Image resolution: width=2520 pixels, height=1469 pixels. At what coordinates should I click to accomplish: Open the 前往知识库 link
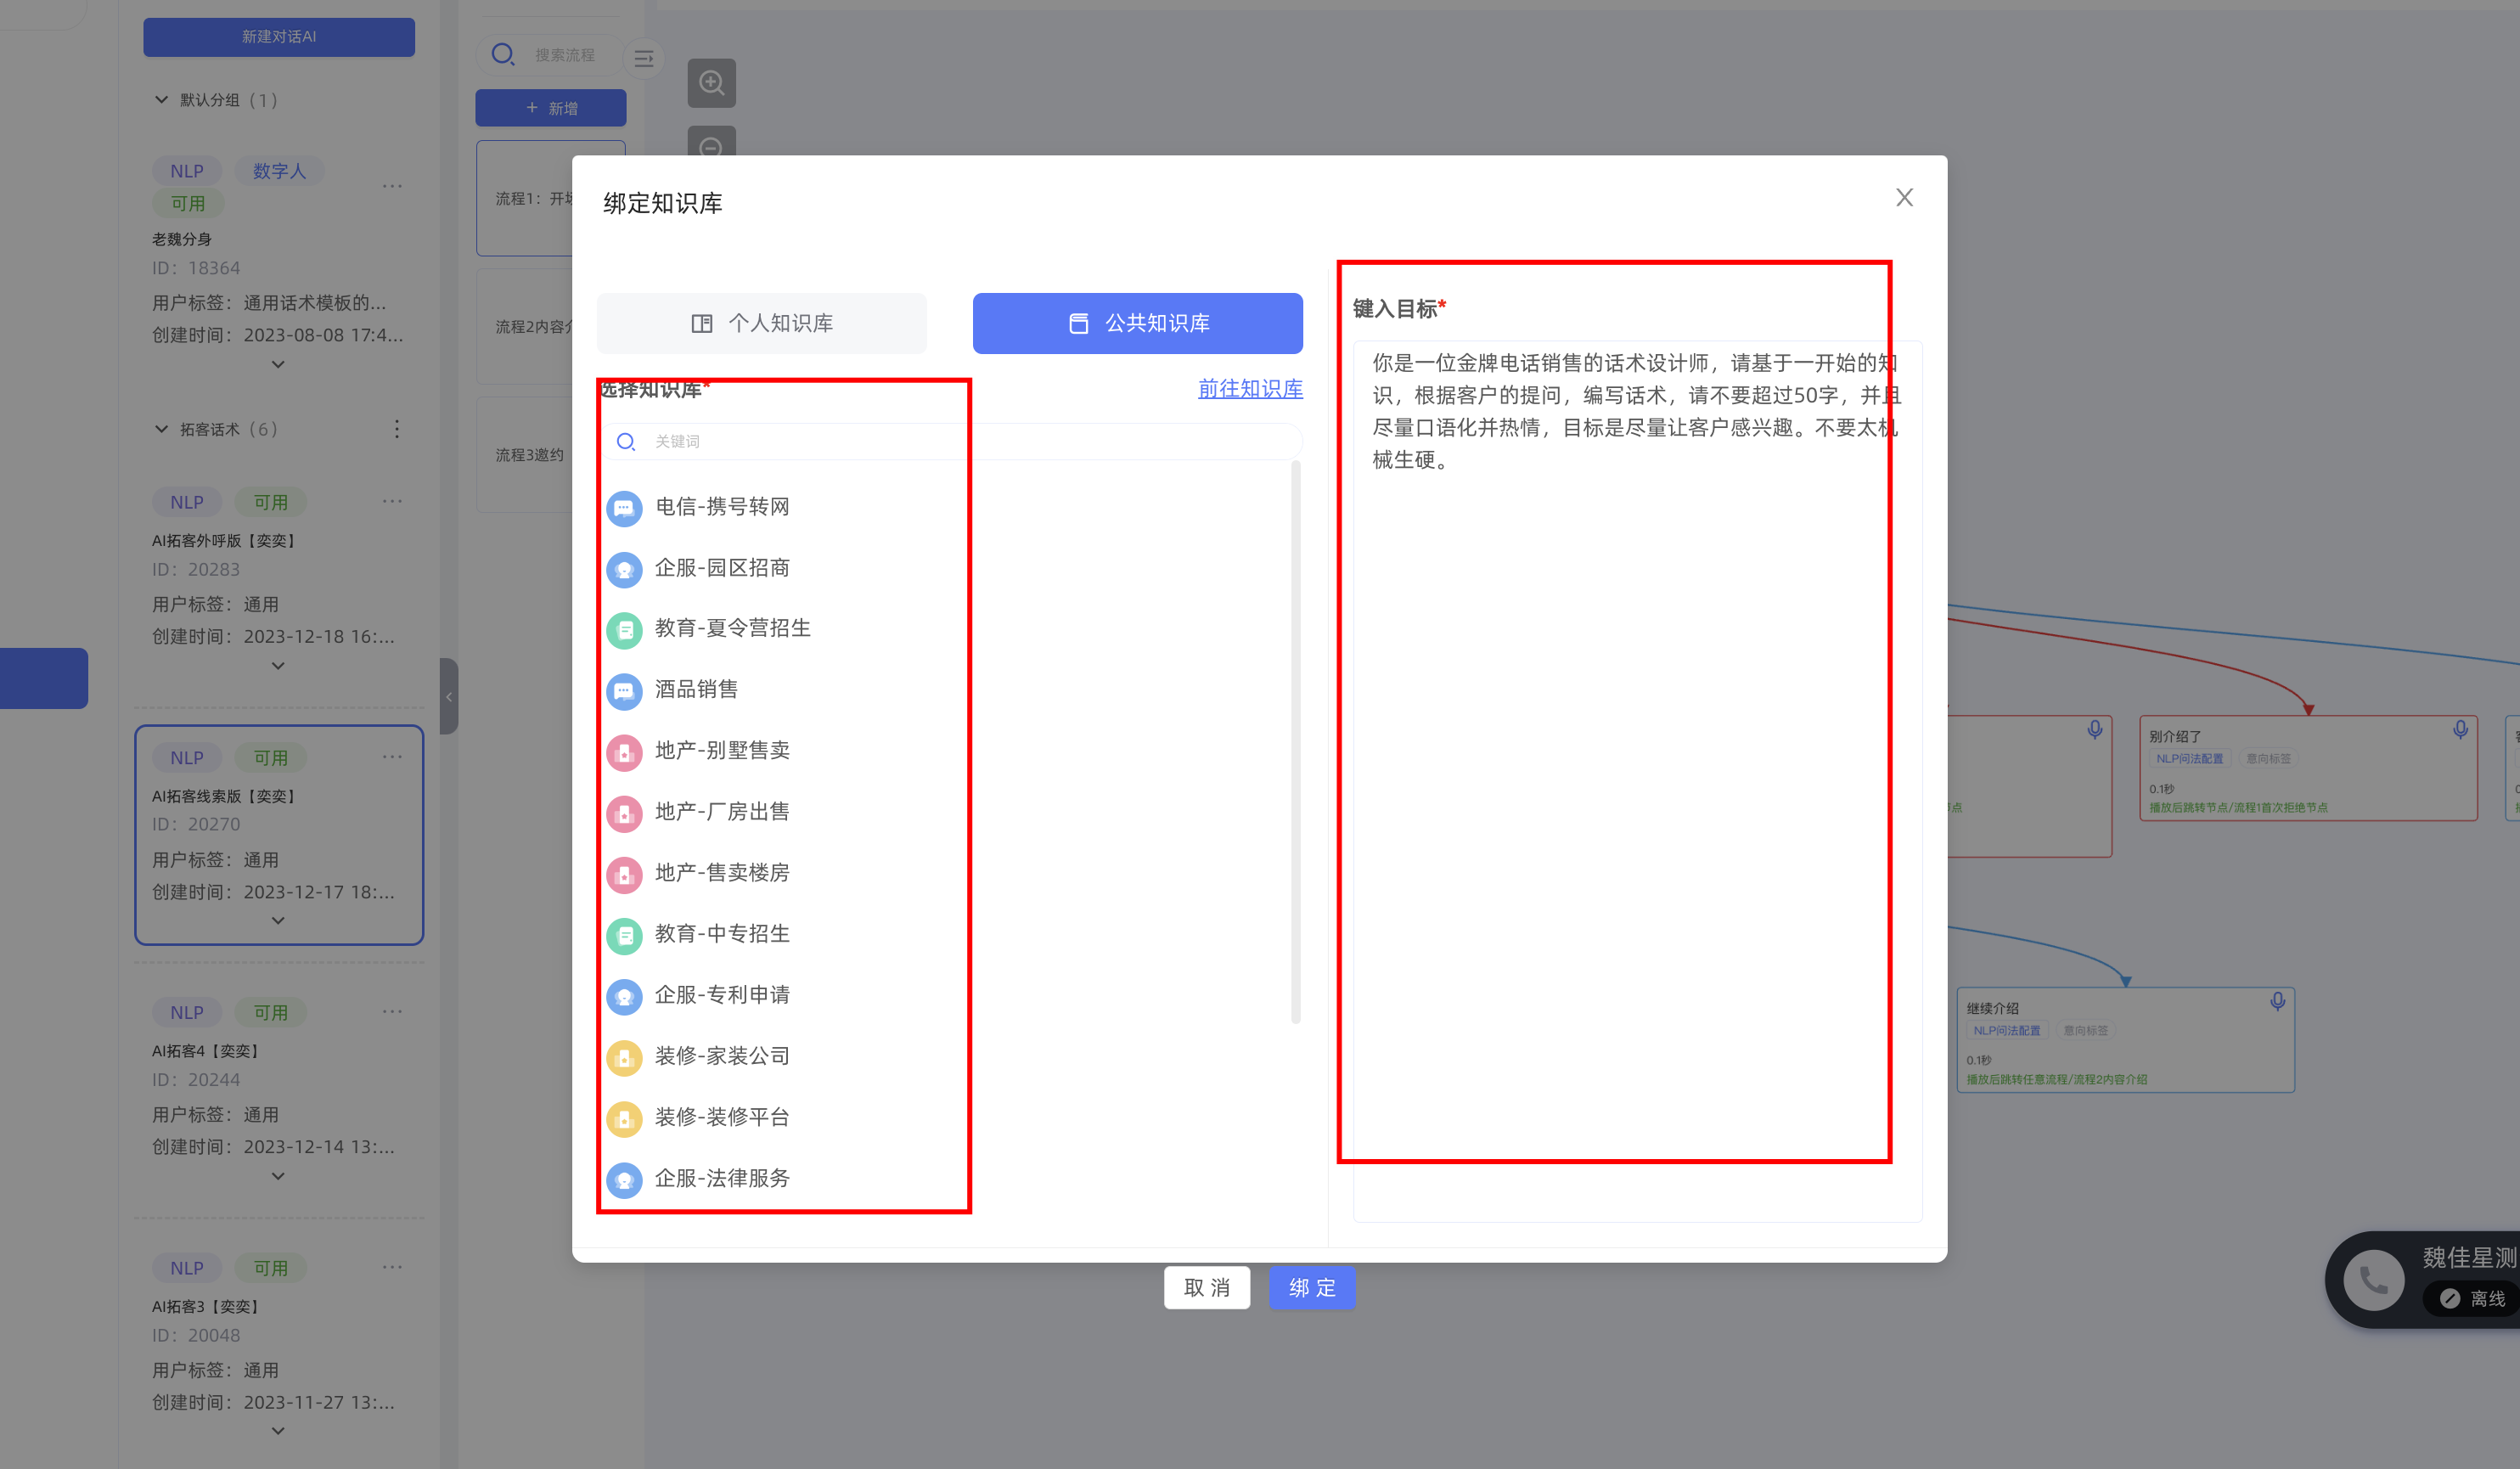coord(1250,389)
